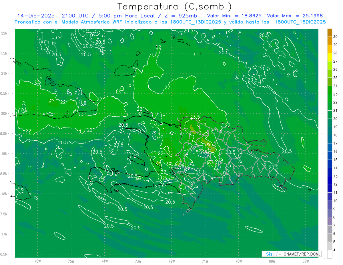Click the legend value 25 on color scale

tap(336, 77)
